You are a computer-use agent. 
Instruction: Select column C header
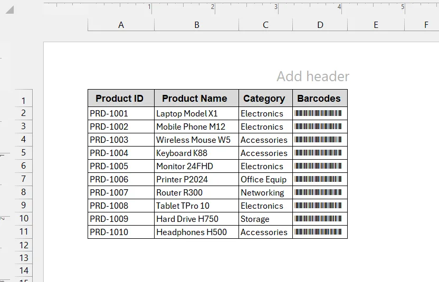(x=266, y=25)
